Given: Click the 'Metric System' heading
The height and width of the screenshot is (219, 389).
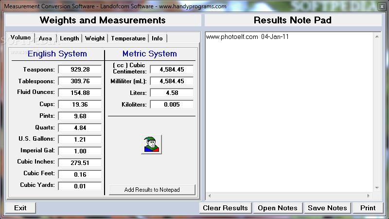Looking at the screenshot, I should click(150, 54).
